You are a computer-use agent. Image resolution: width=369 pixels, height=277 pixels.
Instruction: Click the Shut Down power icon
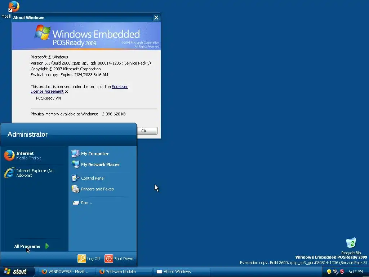coord(109,258)
